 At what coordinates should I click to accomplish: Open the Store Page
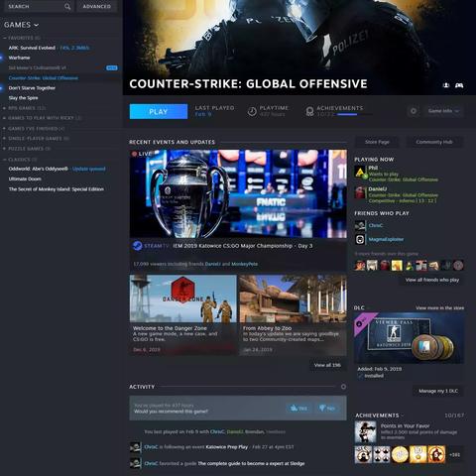[377, 142]
